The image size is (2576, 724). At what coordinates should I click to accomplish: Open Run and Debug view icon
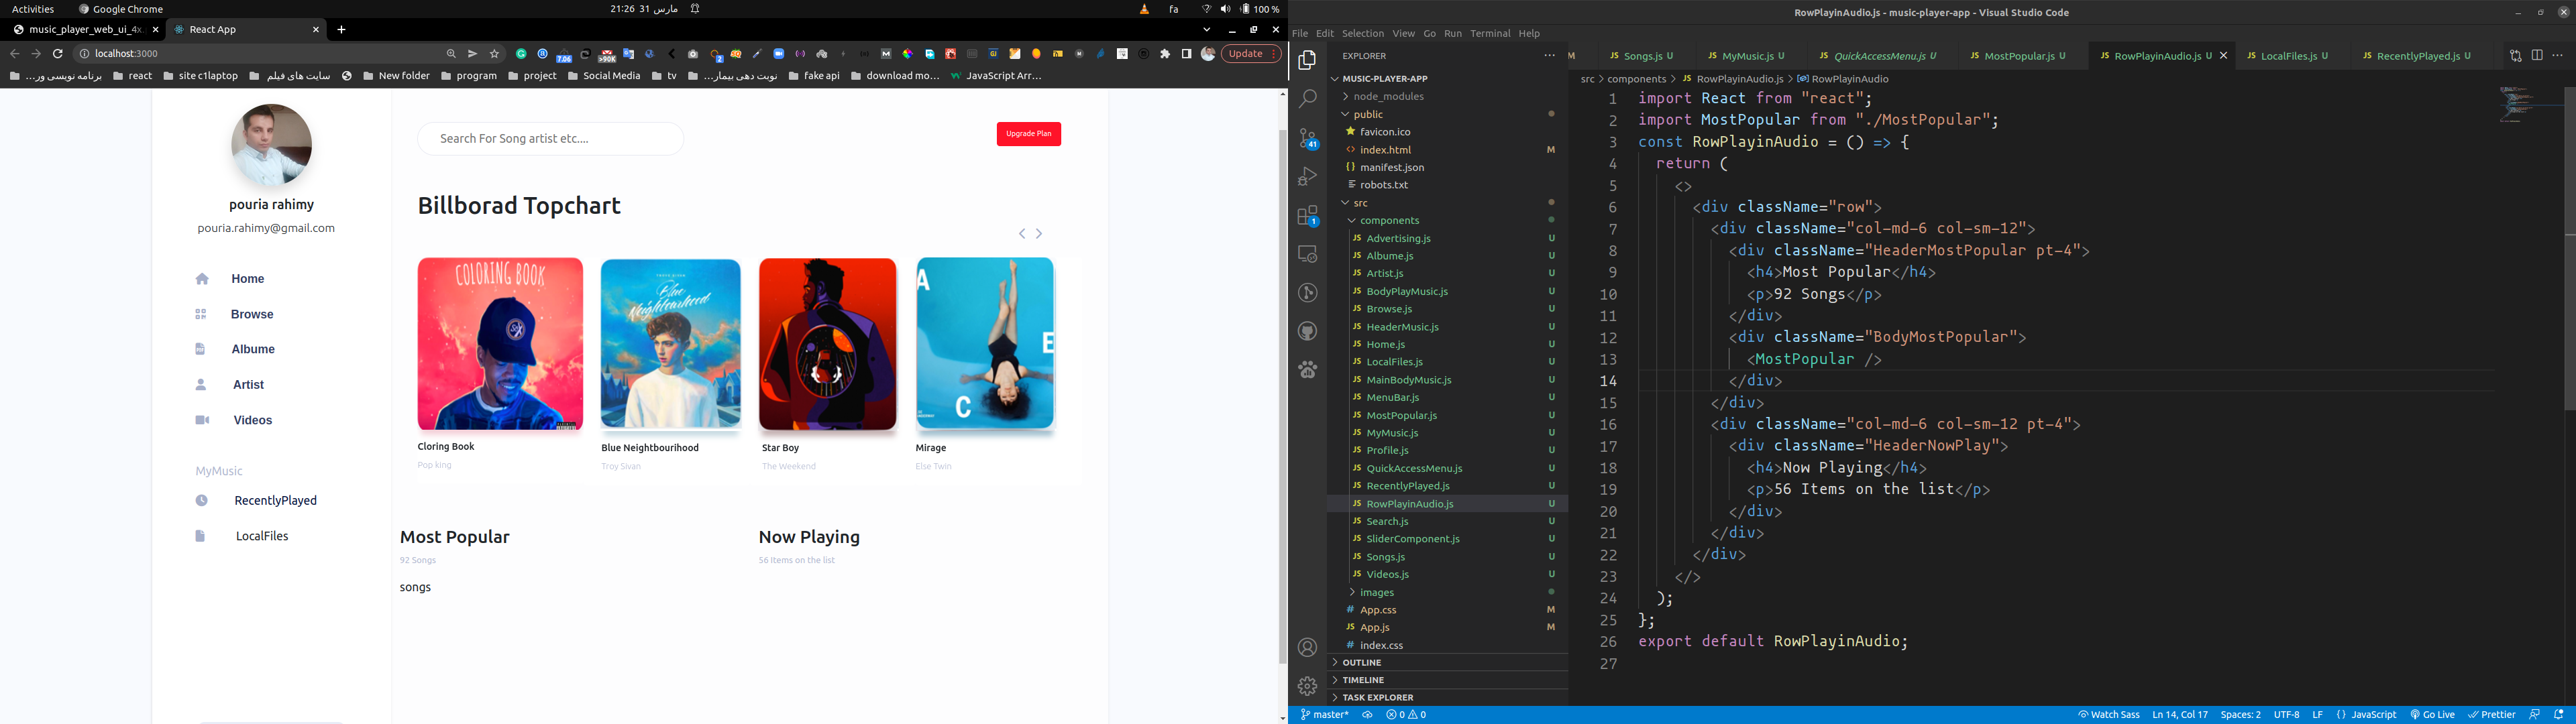tap(1307, 177)
